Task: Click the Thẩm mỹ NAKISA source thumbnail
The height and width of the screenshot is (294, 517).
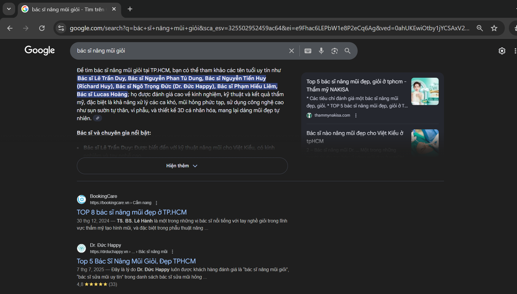Action: point(425,91)
